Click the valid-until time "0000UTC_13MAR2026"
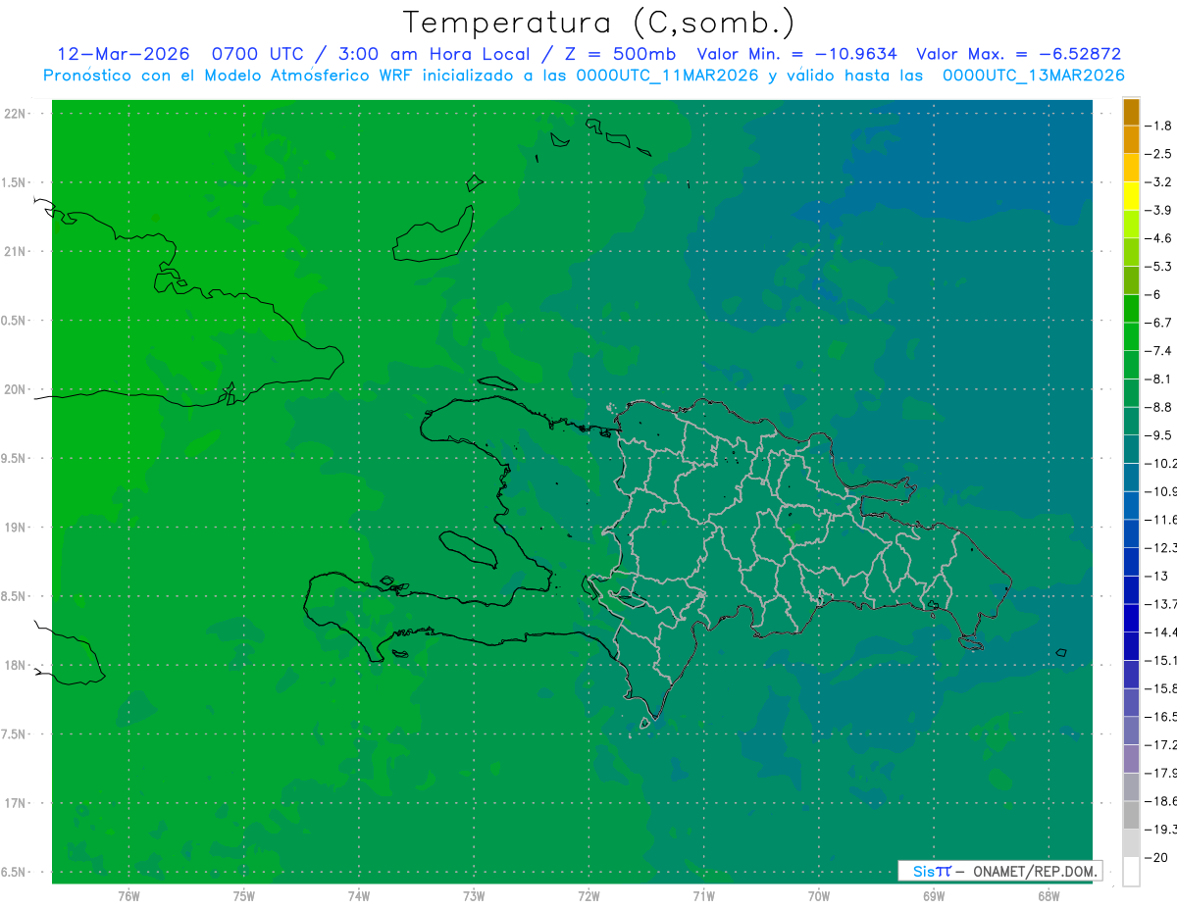 [1033, 75]
